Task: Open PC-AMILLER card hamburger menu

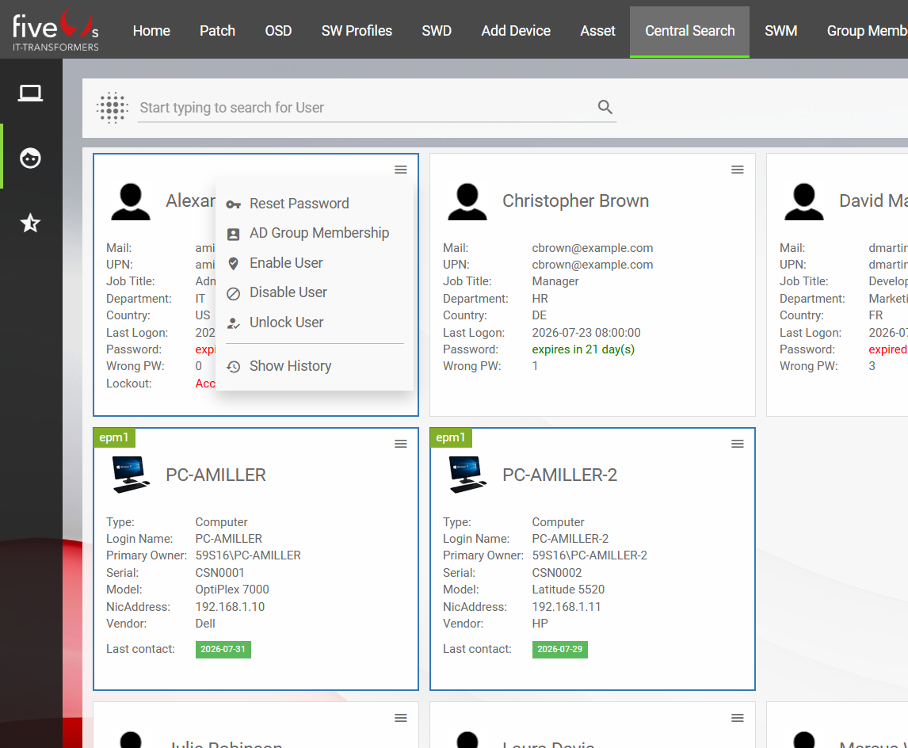Action: click(x=401, y=444)
